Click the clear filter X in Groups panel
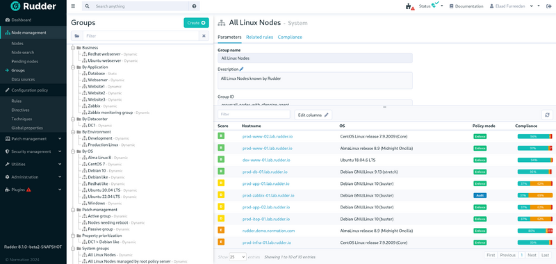This screenshot has width=556, height=264. 204,36
